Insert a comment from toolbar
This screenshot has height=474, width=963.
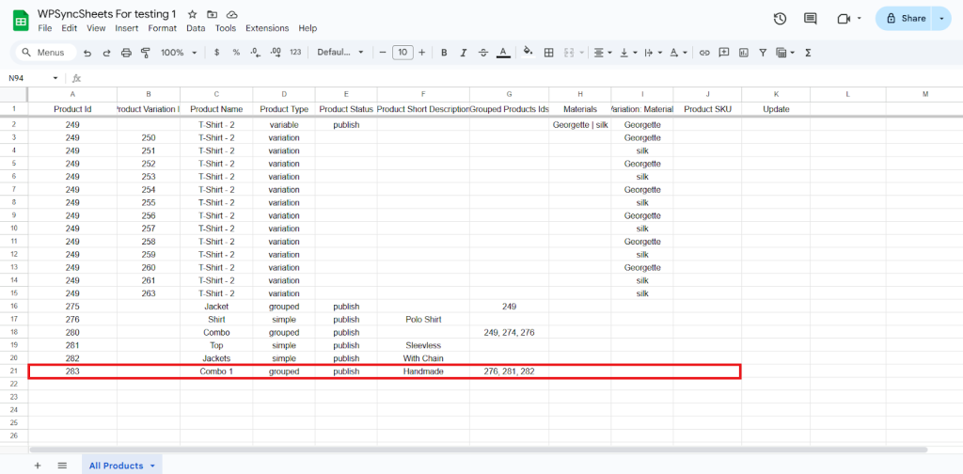point(724,53)
